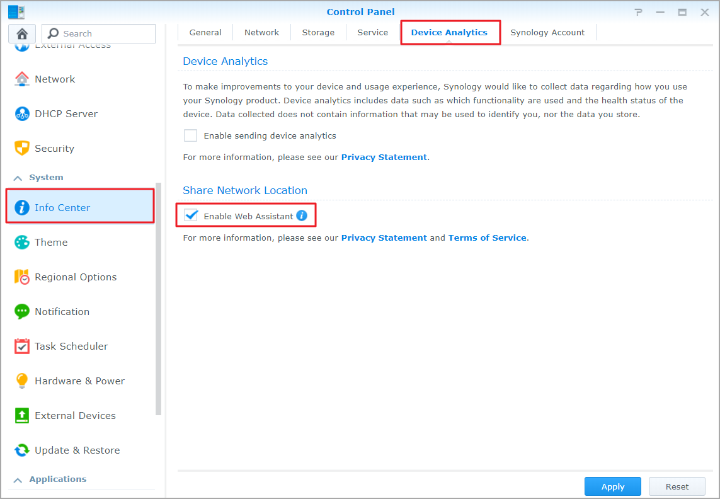The width and height of the screenshot is (720, 499).
Task: Open Security settings in sidebar
Action: (81, 149)
